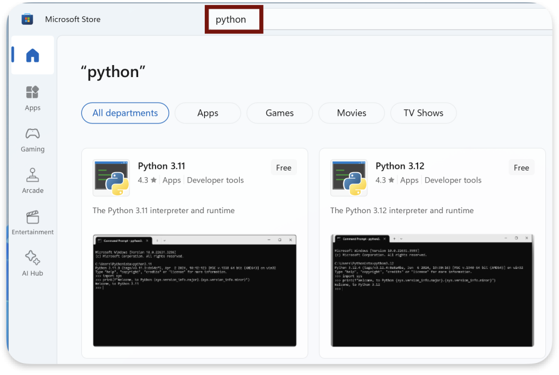The width and height of the screenshot is (559, 375).
Task: Filter results by TV Shows
Action: 424,113
